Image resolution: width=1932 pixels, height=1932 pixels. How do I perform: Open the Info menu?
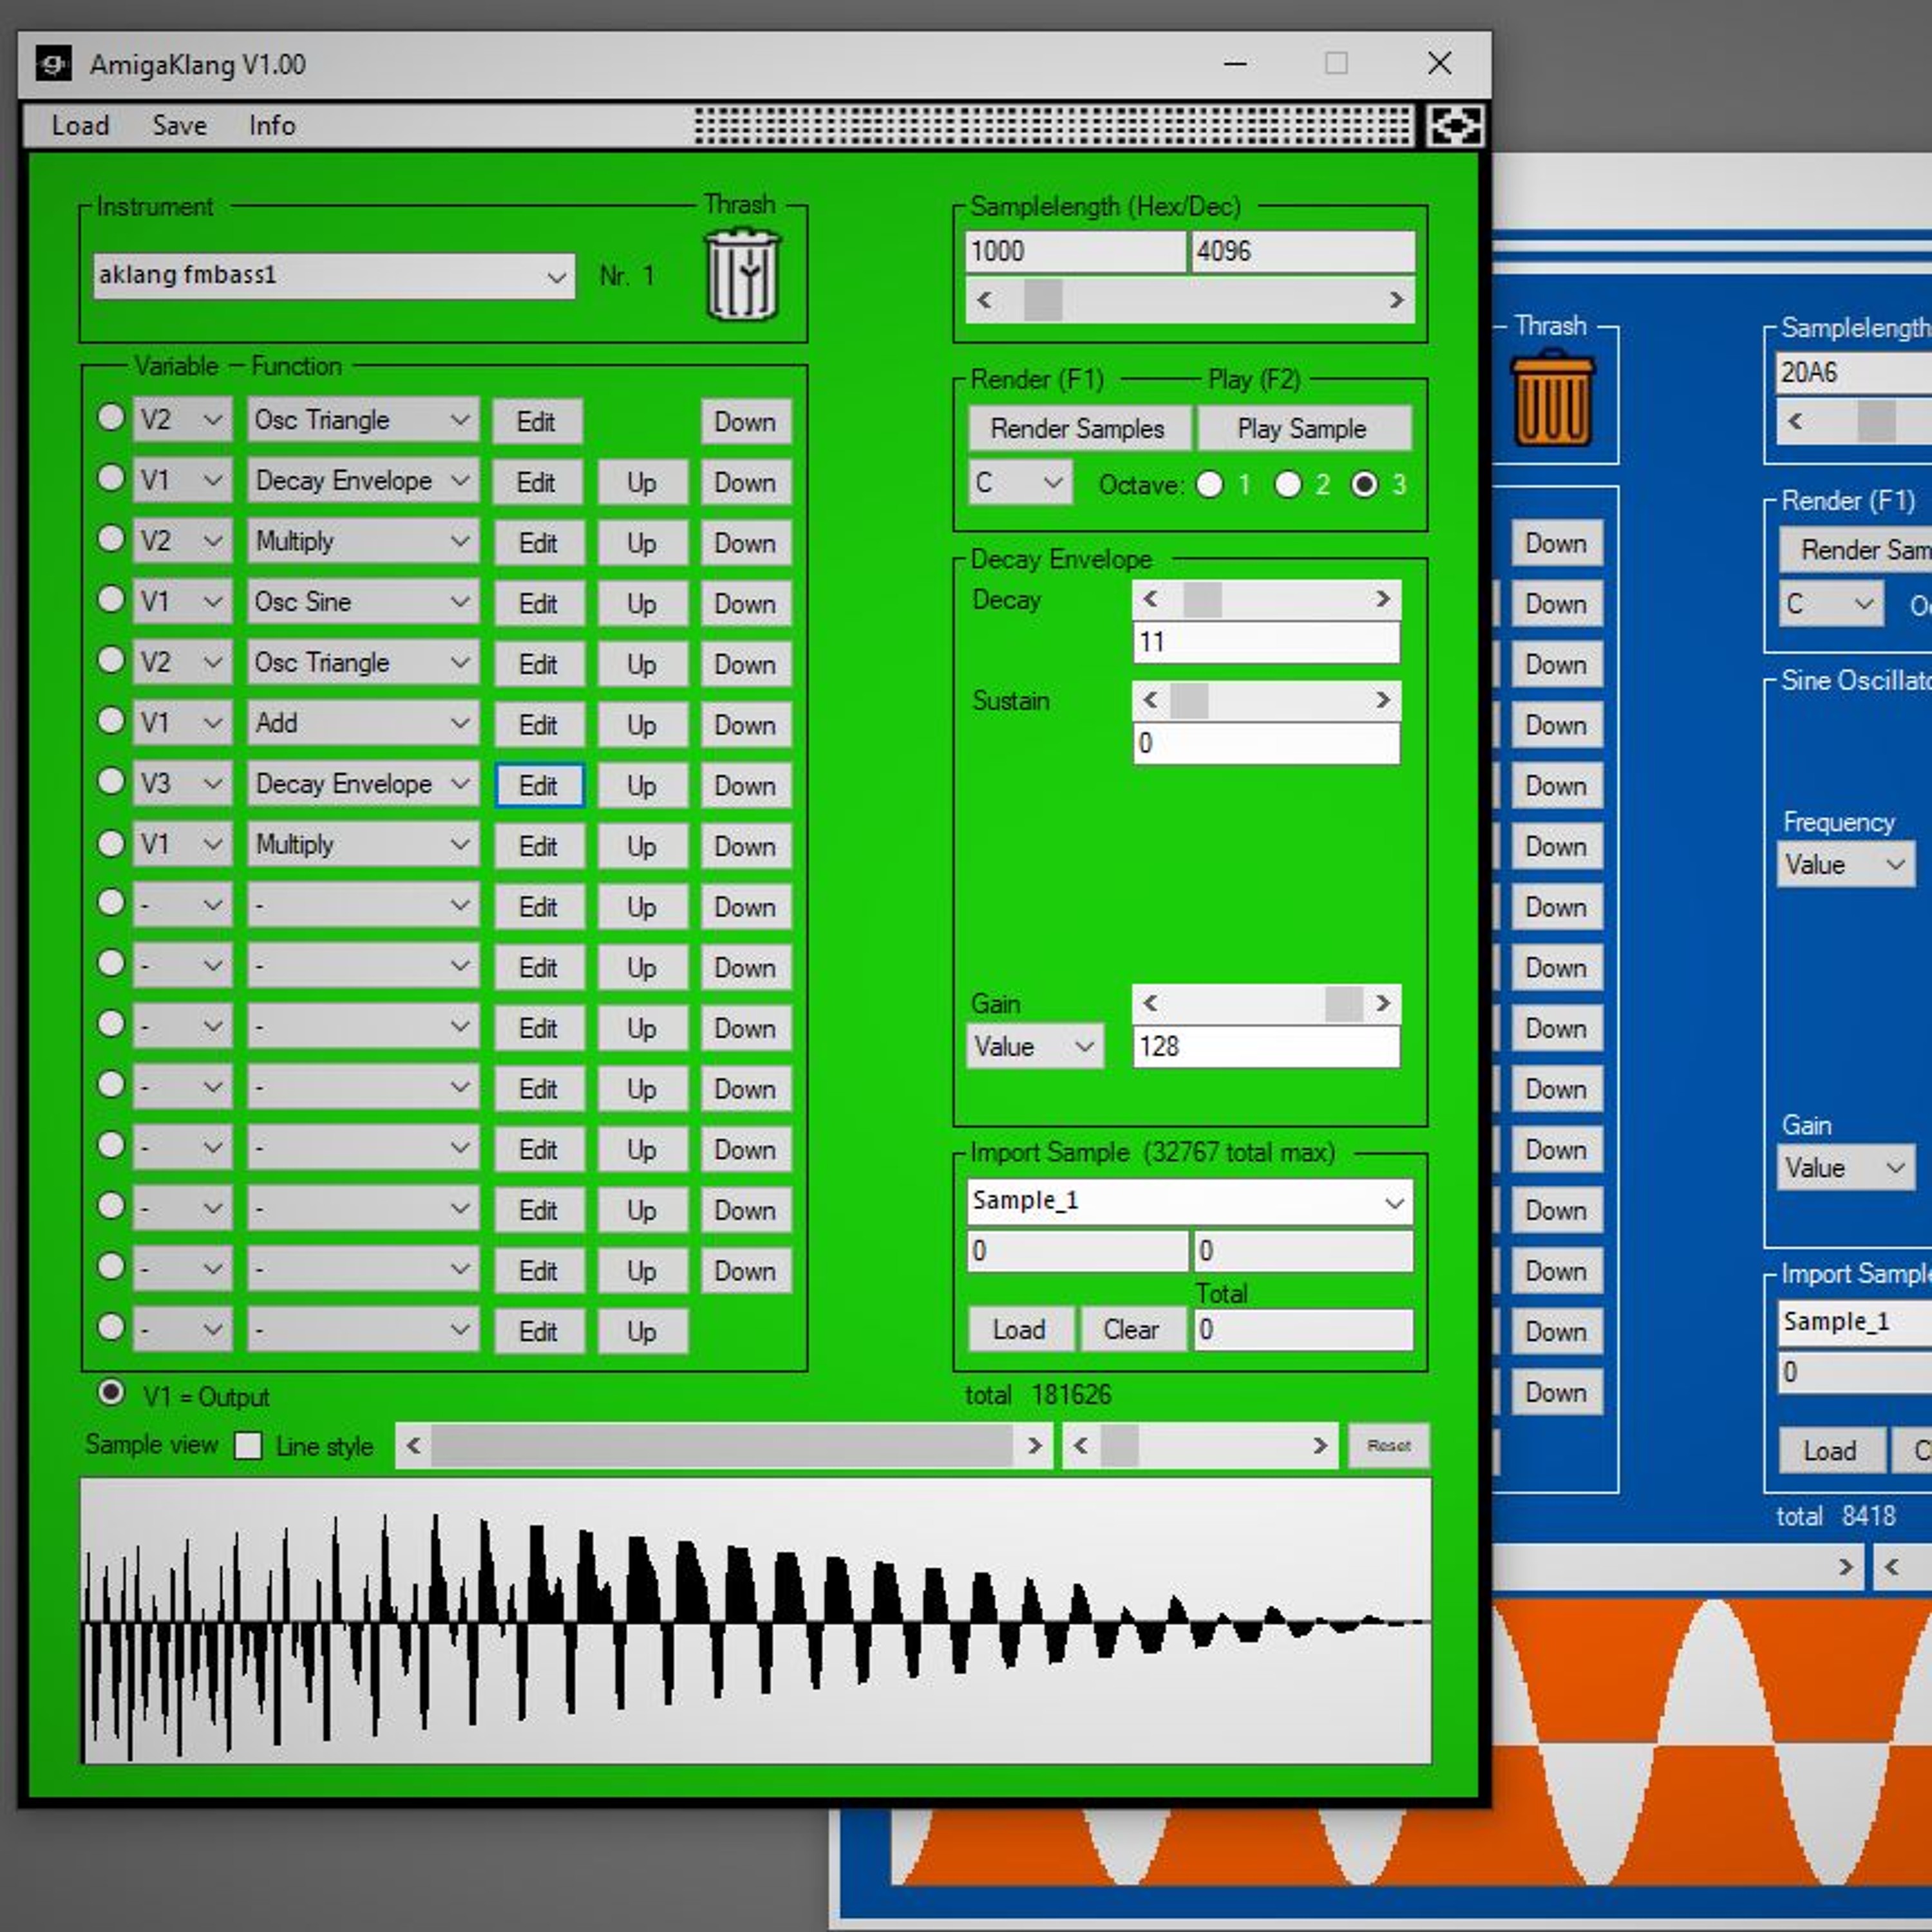(272, 126)
